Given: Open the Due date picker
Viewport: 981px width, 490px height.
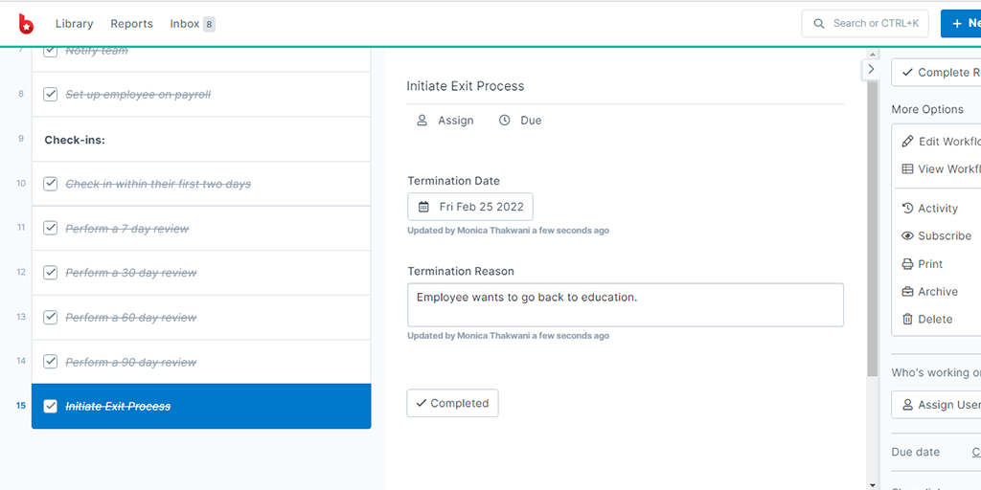Looking at the screenshot, I should [520, 120].
